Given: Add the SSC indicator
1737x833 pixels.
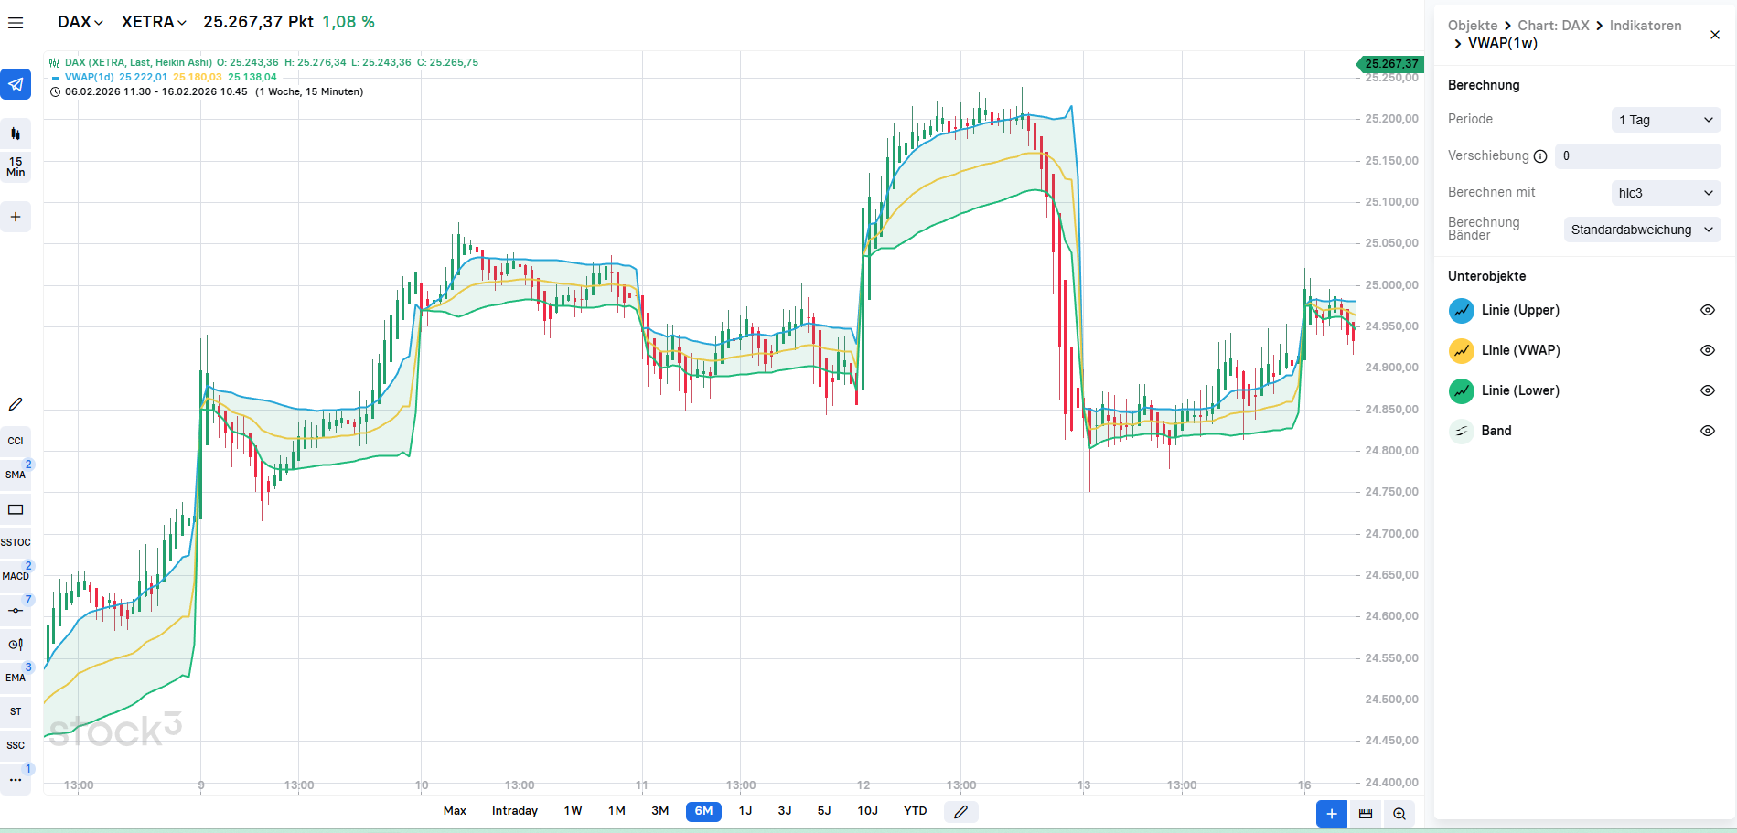Looking at the screenshot, I should coord(16,745).
